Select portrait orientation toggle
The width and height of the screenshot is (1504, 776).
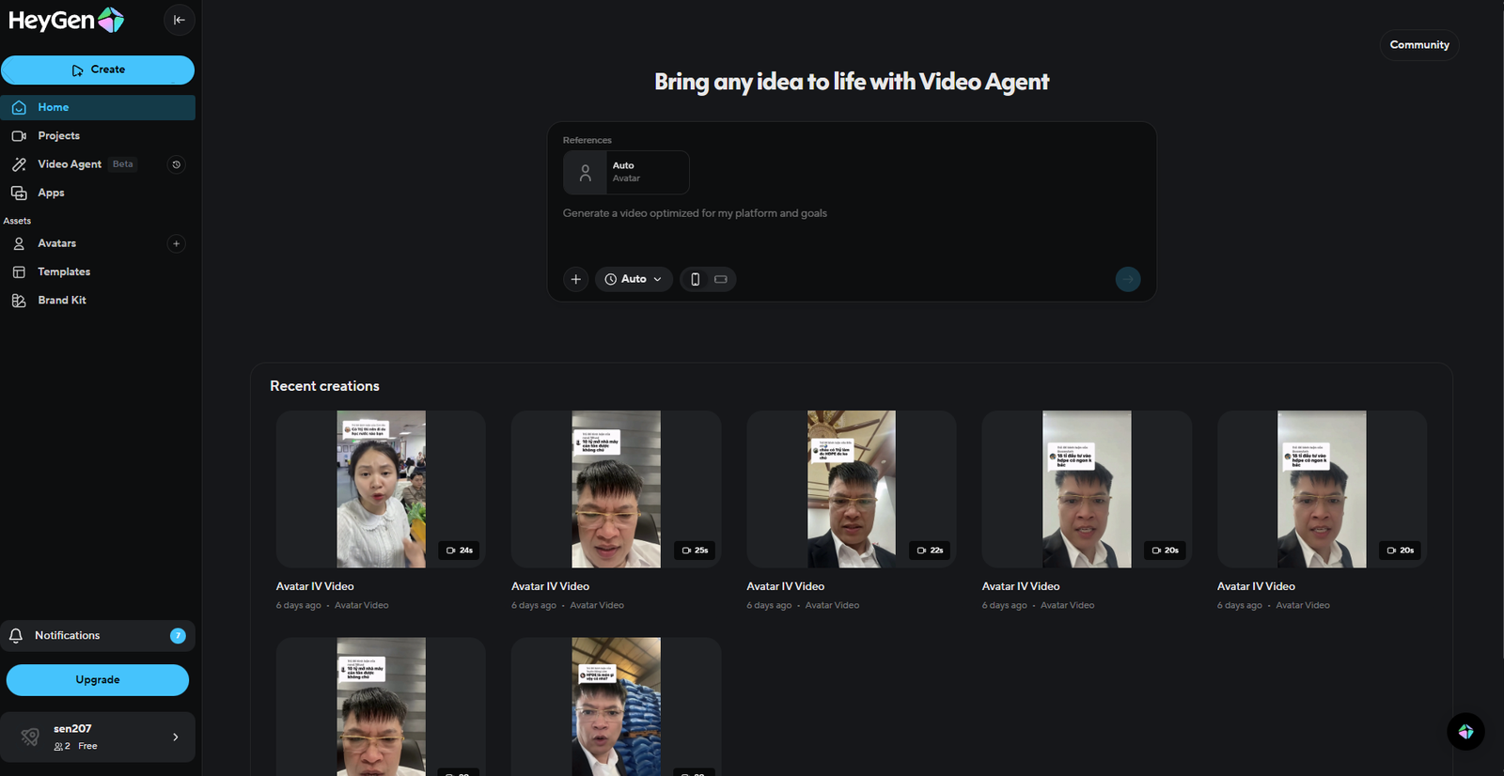click(x=695, y=279)
